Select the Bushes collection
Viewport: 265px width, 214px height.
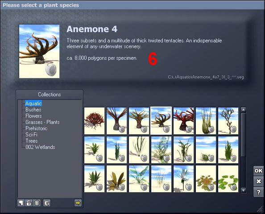(x=33, y=110)
